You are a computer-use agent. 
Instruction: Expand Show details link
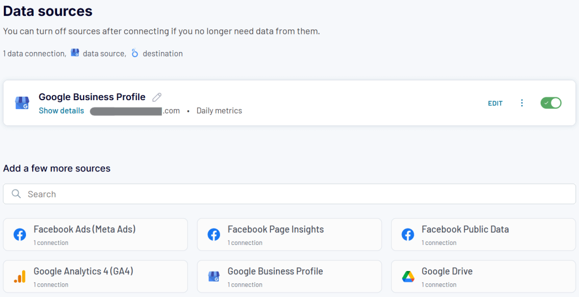(61, 111)
